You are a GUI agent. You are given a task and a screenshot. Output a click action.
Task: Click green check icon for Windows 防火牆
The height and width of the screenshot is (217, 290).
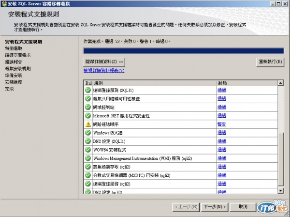coord(88,133)
